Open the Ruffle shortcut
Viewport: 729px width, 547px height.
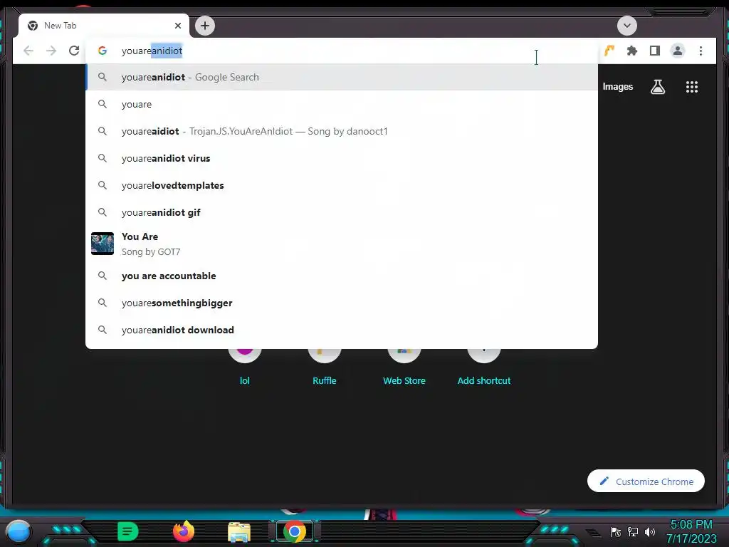(324, 368)
